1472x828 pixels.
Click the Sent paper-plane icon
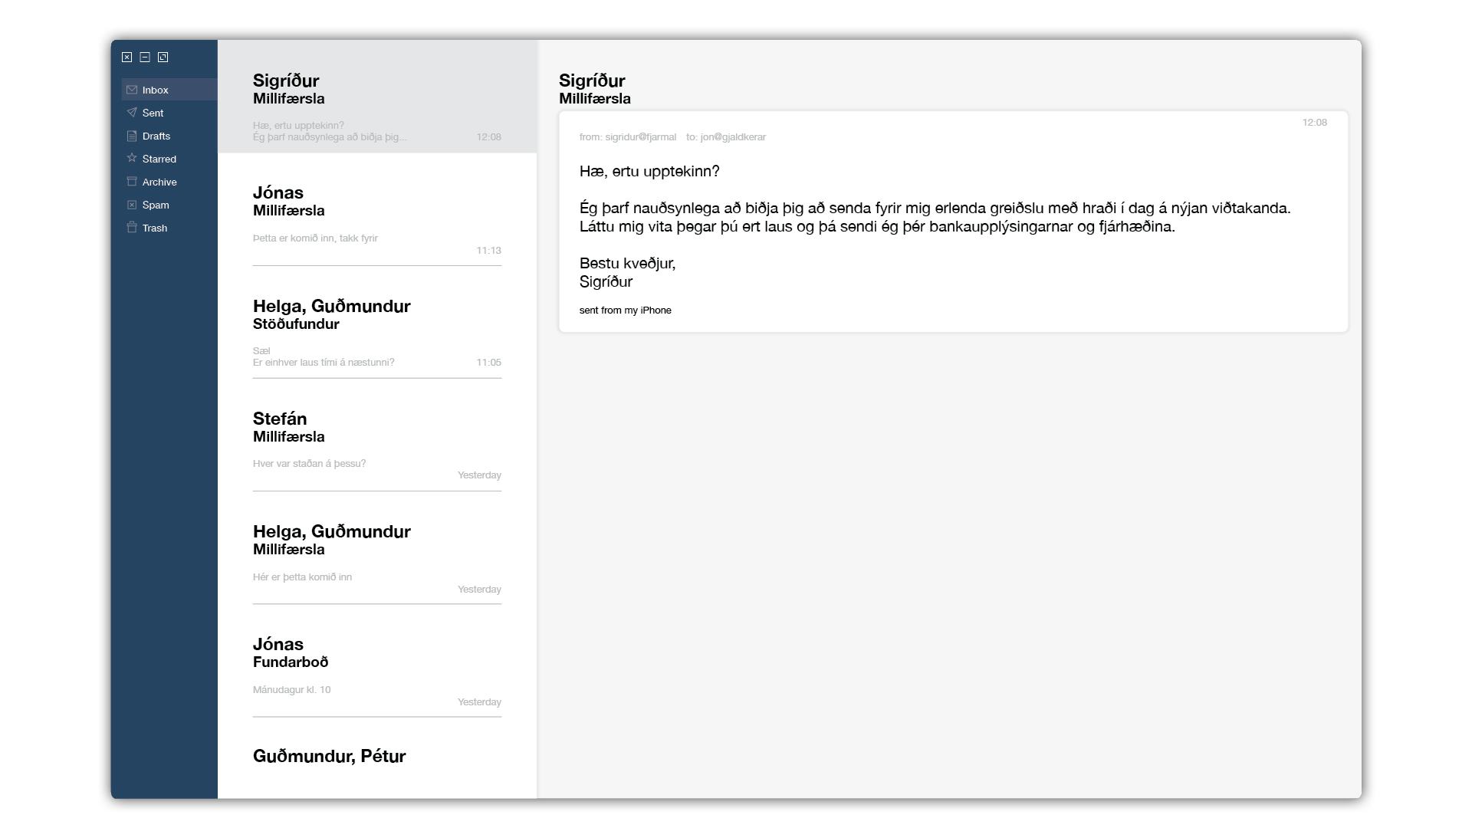[132, 113]
